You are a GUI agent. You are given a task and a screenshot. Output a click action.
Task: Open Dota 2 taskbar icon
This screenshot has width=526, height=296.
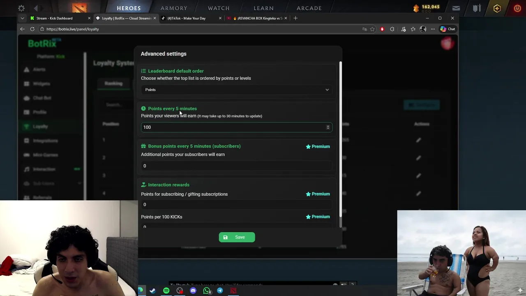[233, 291]
